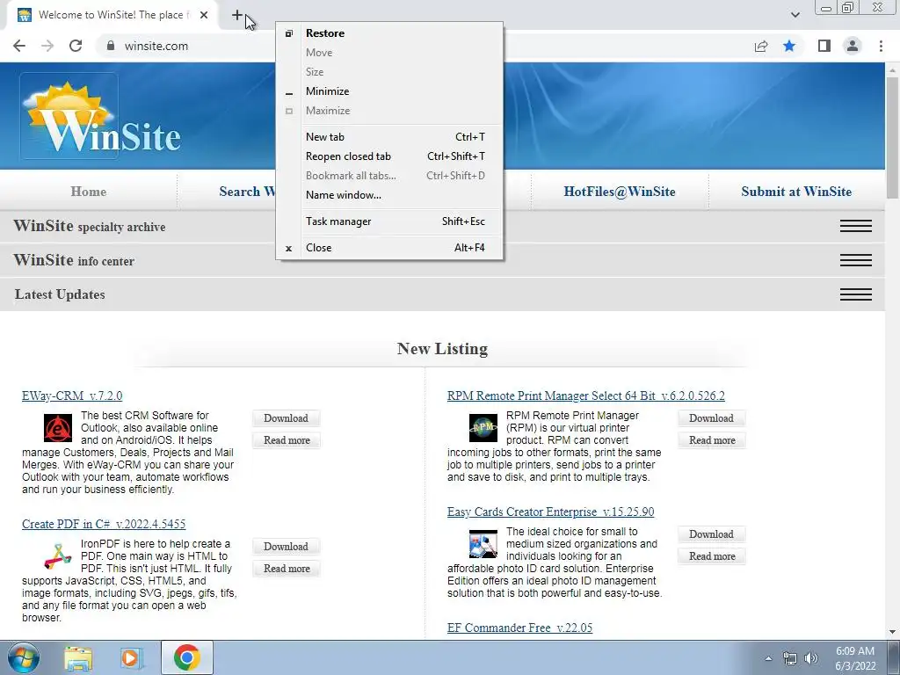Choose New tab from context menu

tap(389, 136)
